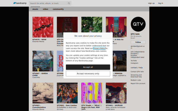Image resolution: width=178 pixels, height=111 pixels.
Task: Open the QTV061 – SO(Ñ)AR album cover
Action: click(116, 93)
